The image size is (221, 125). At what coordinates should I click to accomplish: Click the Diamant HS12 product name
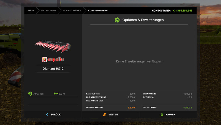tap(53, 69)
